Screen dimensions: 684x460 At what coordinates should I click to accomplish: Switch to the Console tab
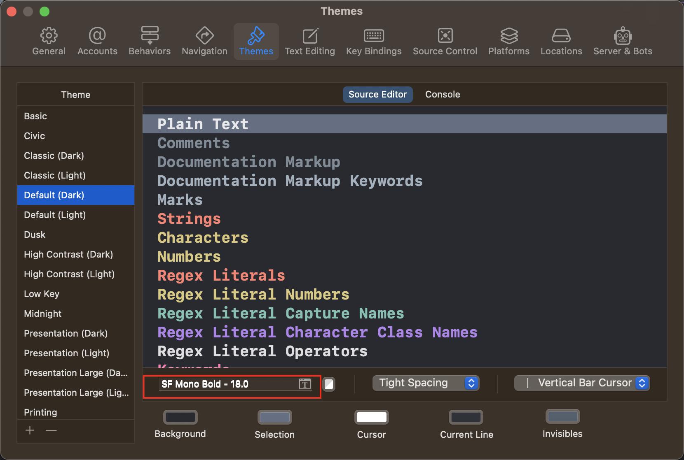[x=443, y=94]
